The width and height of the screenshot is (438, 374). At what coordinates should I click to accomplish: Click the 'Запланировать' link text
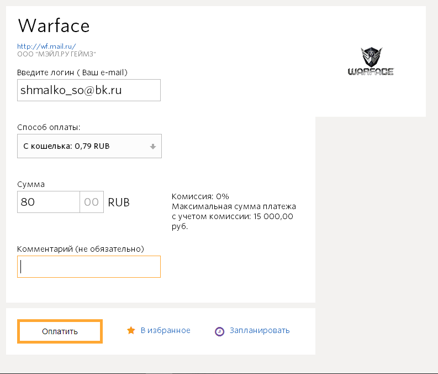point(260,331)
